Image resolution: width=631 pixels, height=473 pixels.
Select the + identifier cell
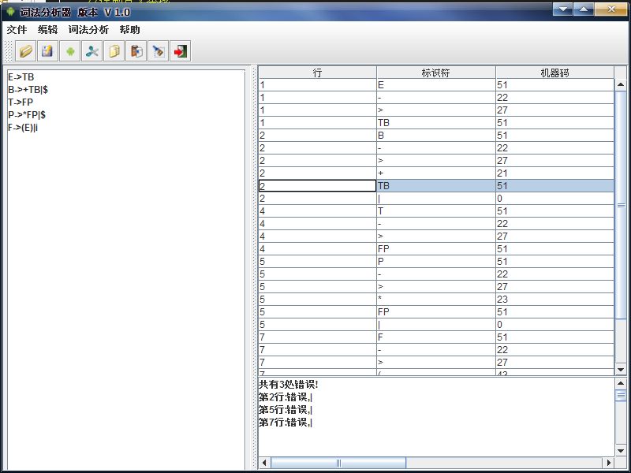click(x=436, y=173)
